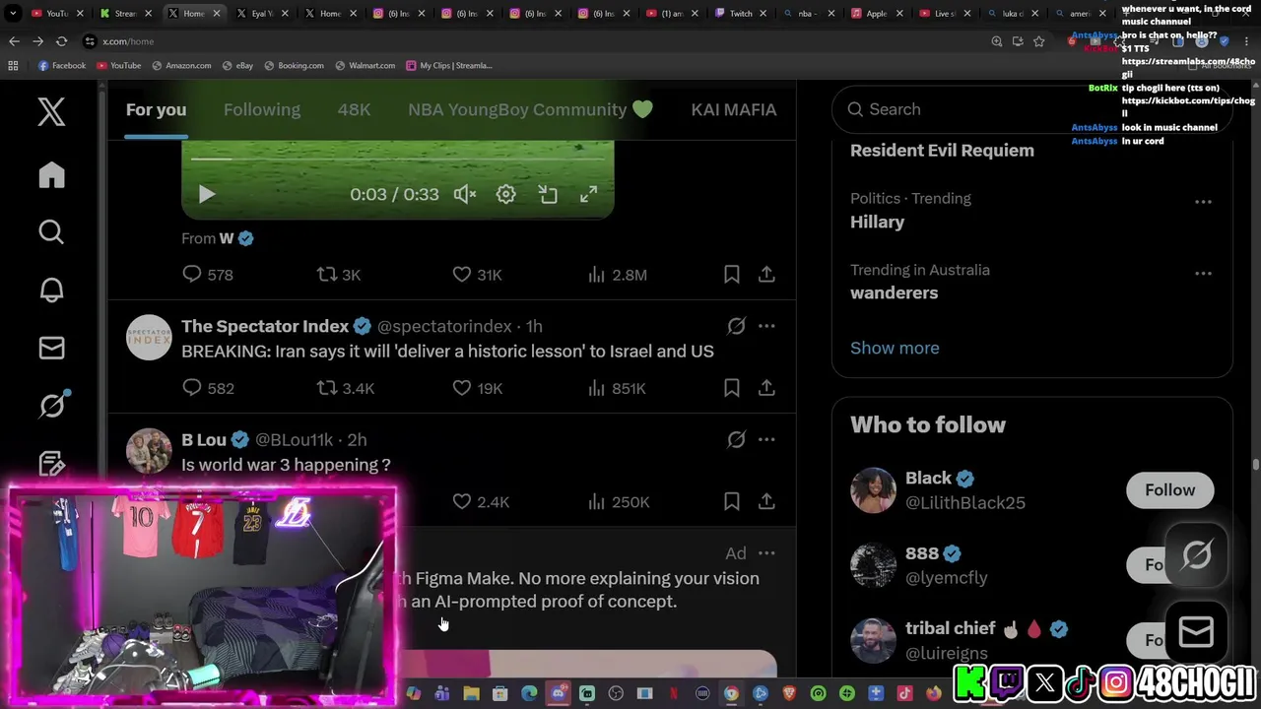Repost The Spectator Index post
Screen dimensions: 1261x709
tap(345, 388)
